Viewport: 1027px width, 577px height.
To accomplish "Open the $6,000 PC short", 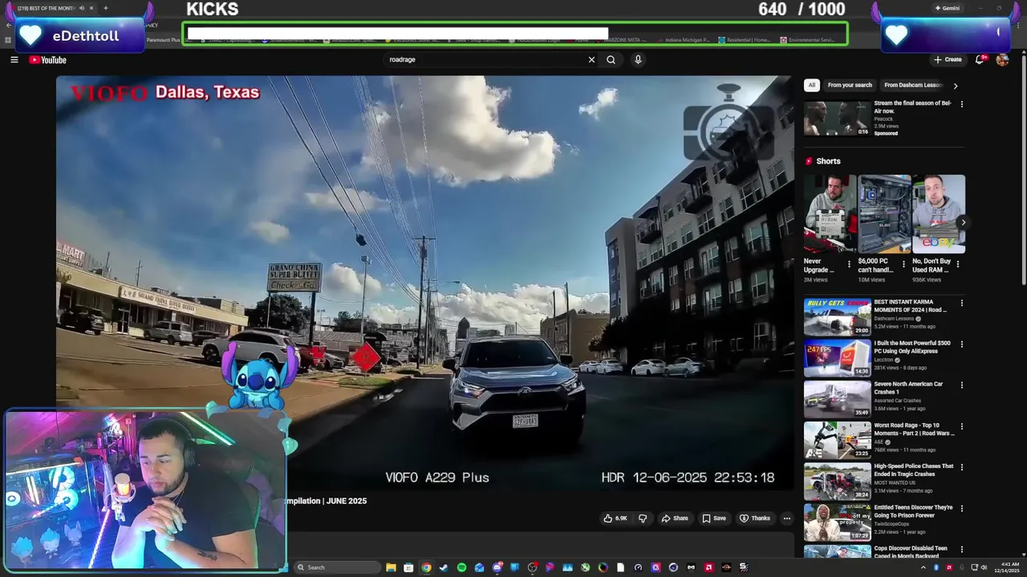I will pos(884,214).
